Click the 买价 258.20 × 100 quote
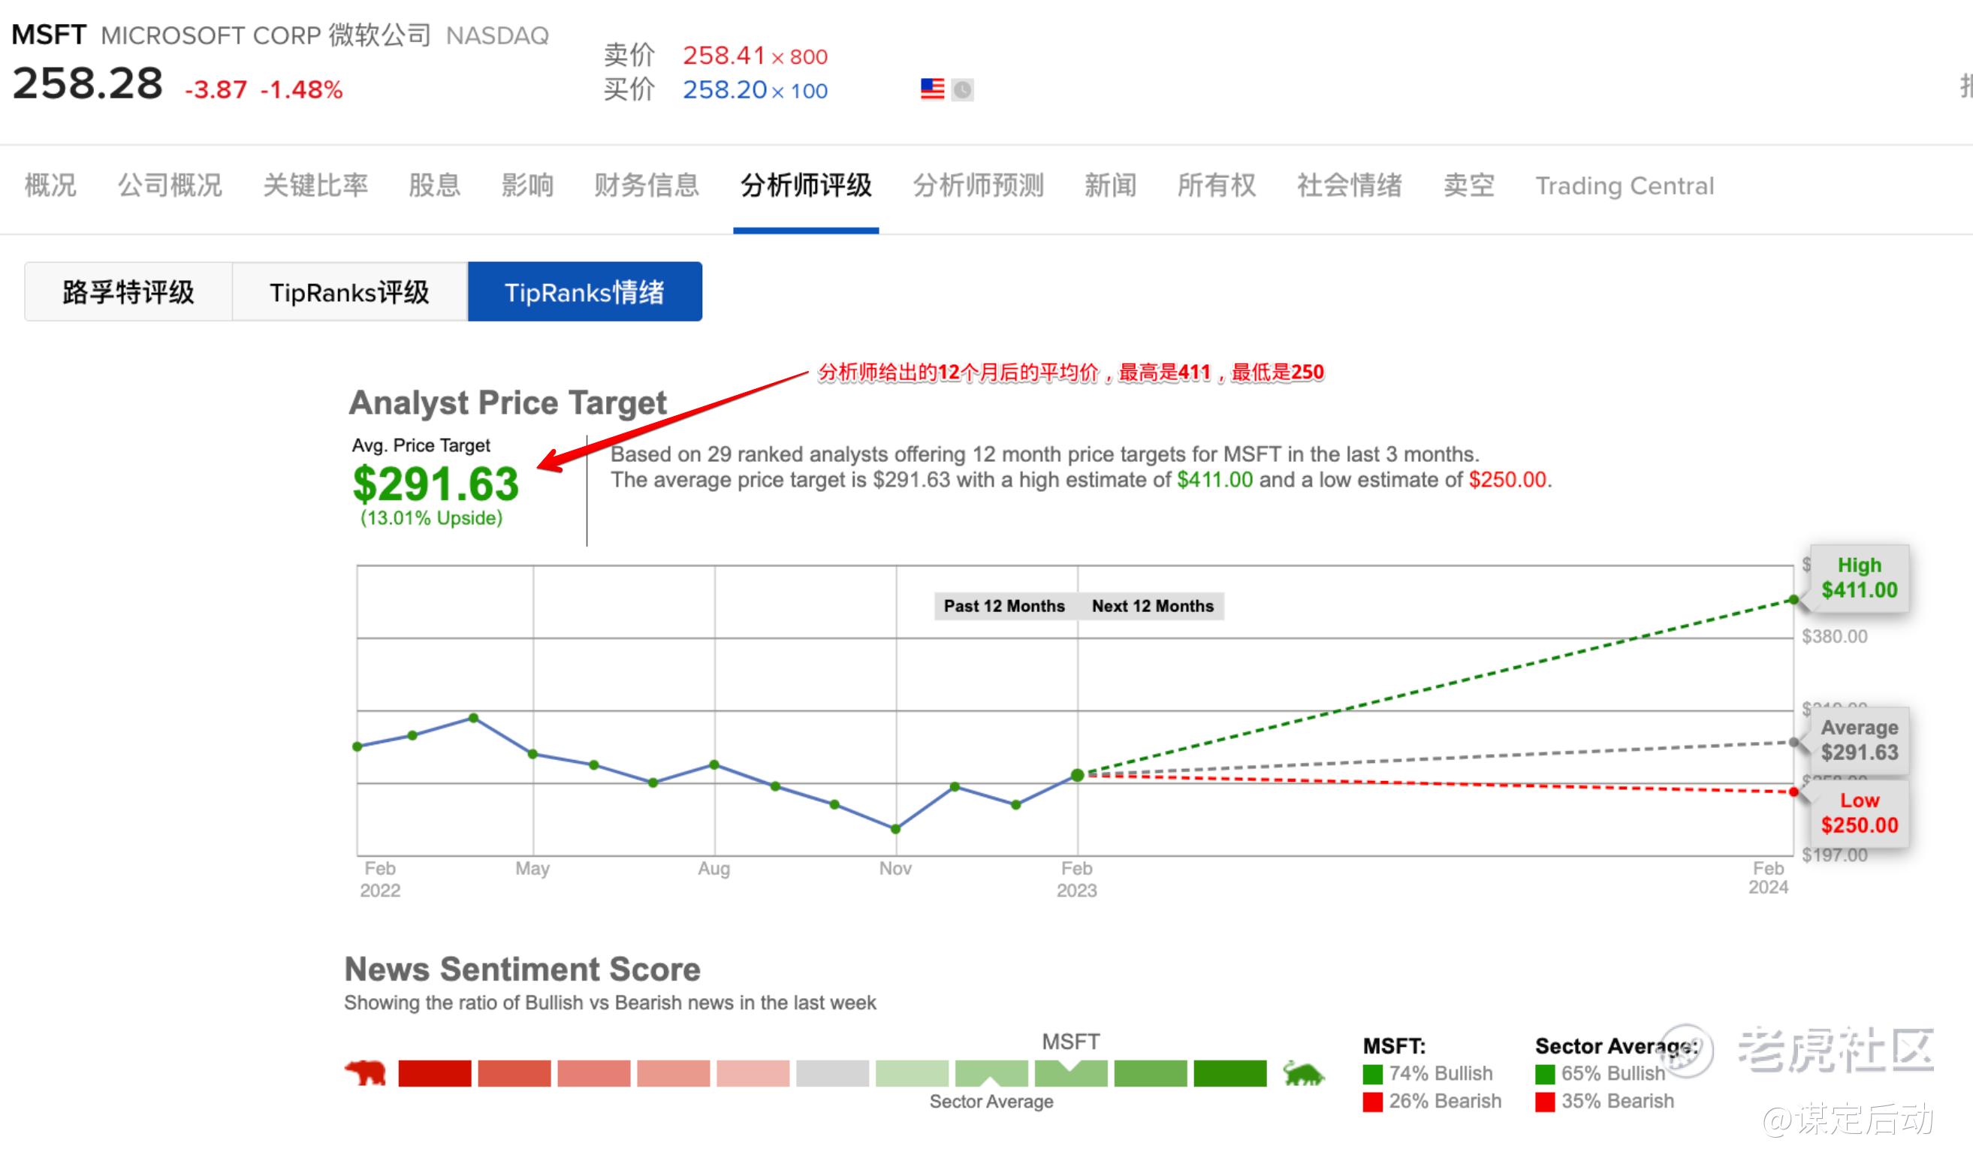Image resolution: width=1973 pixels, height=1164 pixels. (x=716, y=89)
